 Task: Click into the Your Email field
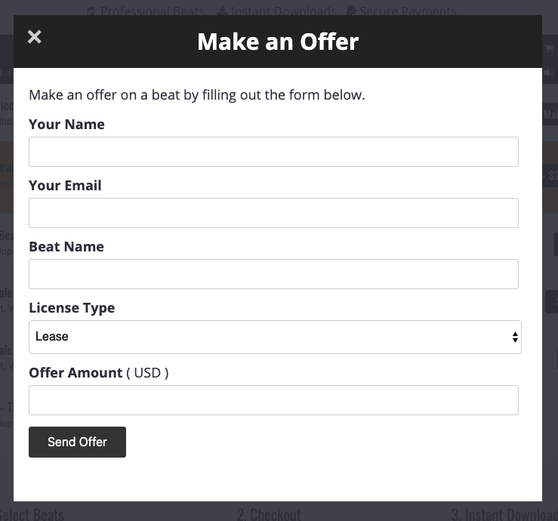click(x=273, y=213)
